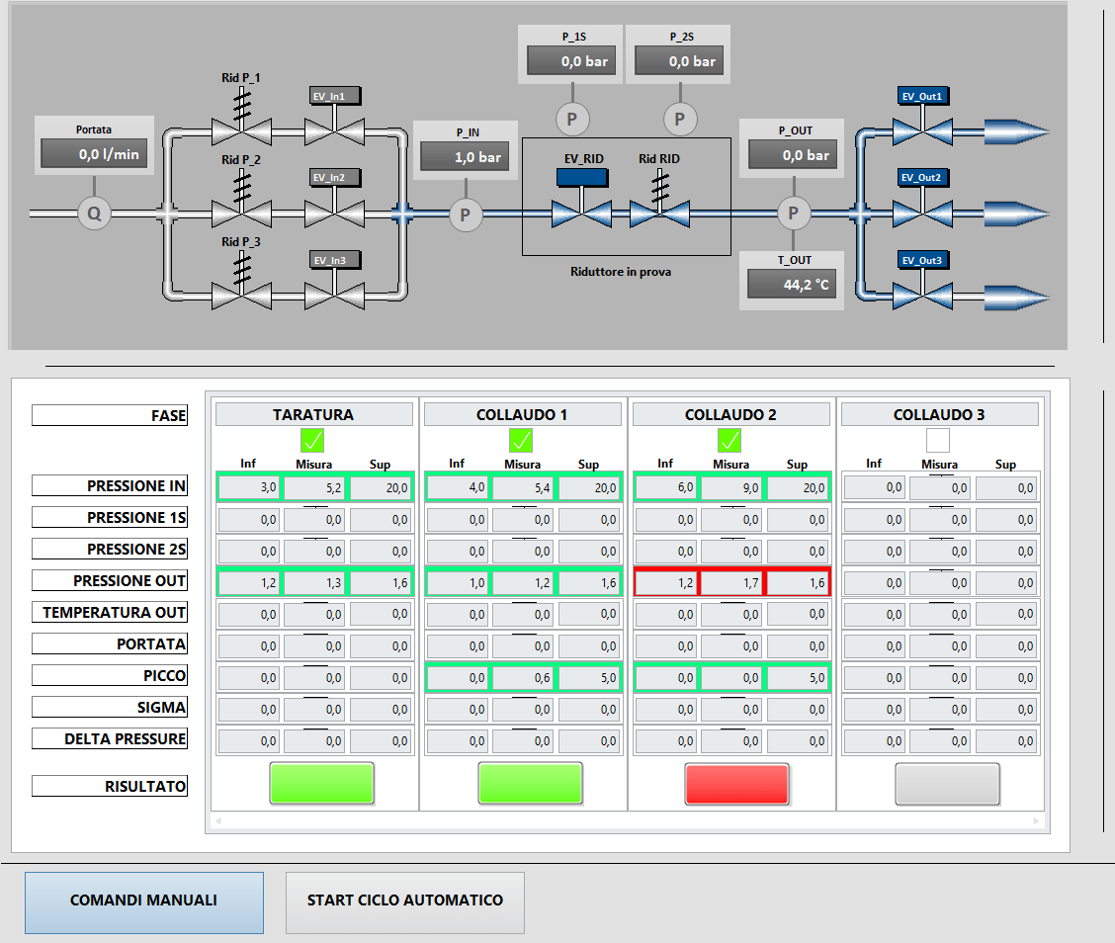Click the Portata 0,0 l/min display
This screenshot has height=943, width=1115.
pyautogui.click(x=94, y=153)
